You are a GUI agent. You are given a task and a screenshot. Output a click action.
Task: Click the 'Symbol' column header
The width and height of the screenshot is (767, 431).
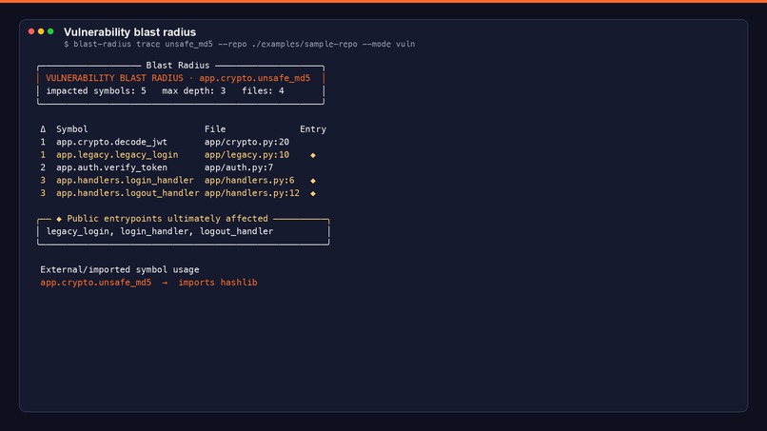72,129
